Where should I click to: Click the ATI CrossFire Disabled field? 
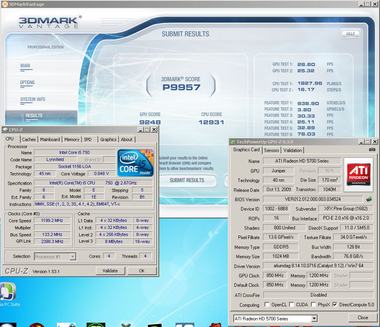[x=318, y=295]
